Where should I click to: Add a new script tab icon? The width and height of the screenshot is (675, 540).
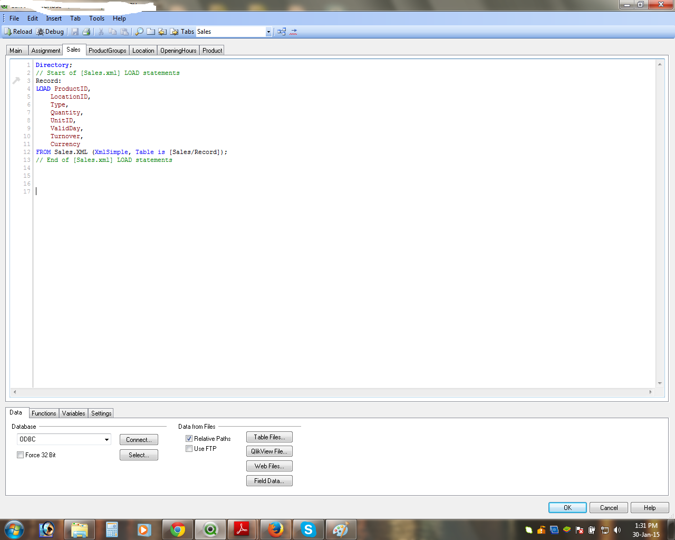point(151,32)
